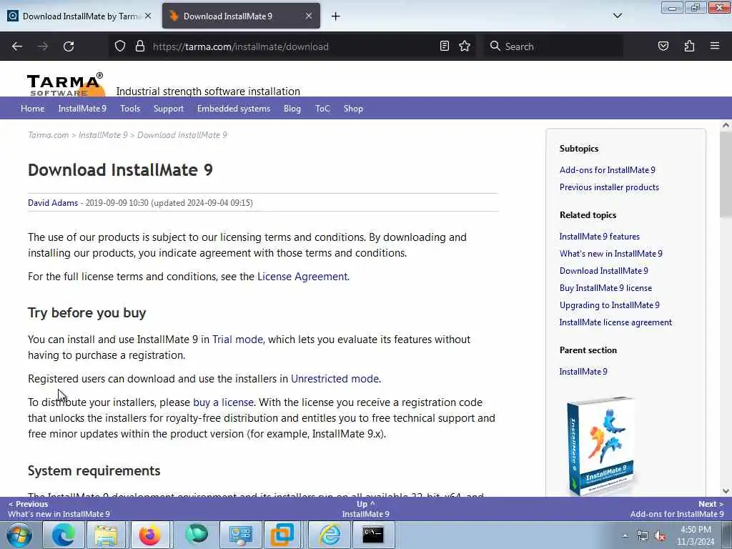The width and height of the screenshot is (732, 549).
Task: Open a new browser tab
Action: pyautogui.click(x=336, y=16)
